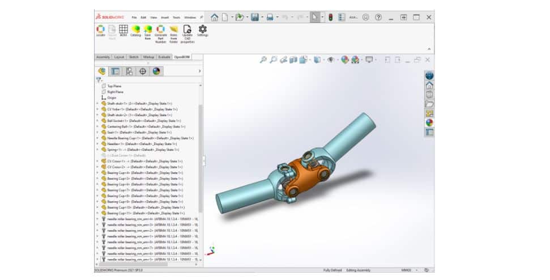Click the Print icon
The width and height of the screenshot is (550, 280).
coord(270,17)
